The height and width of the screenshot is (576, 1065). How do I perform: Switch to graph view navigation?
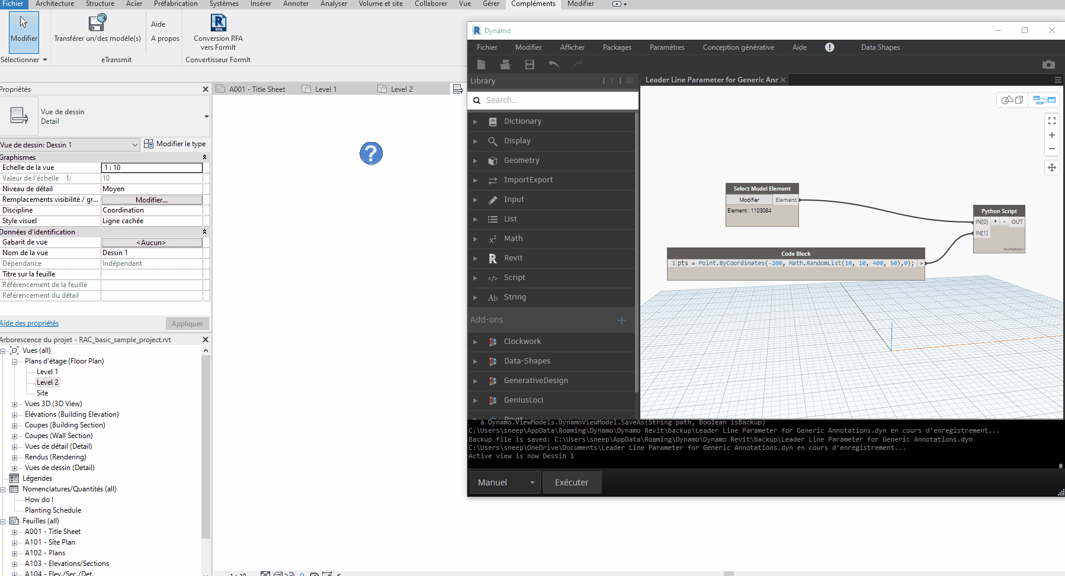coord(1044,100)
